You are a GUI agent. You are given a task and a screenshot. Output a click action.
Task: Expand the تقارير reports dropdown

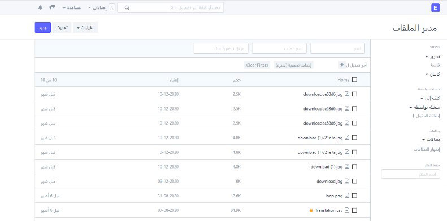432,56
